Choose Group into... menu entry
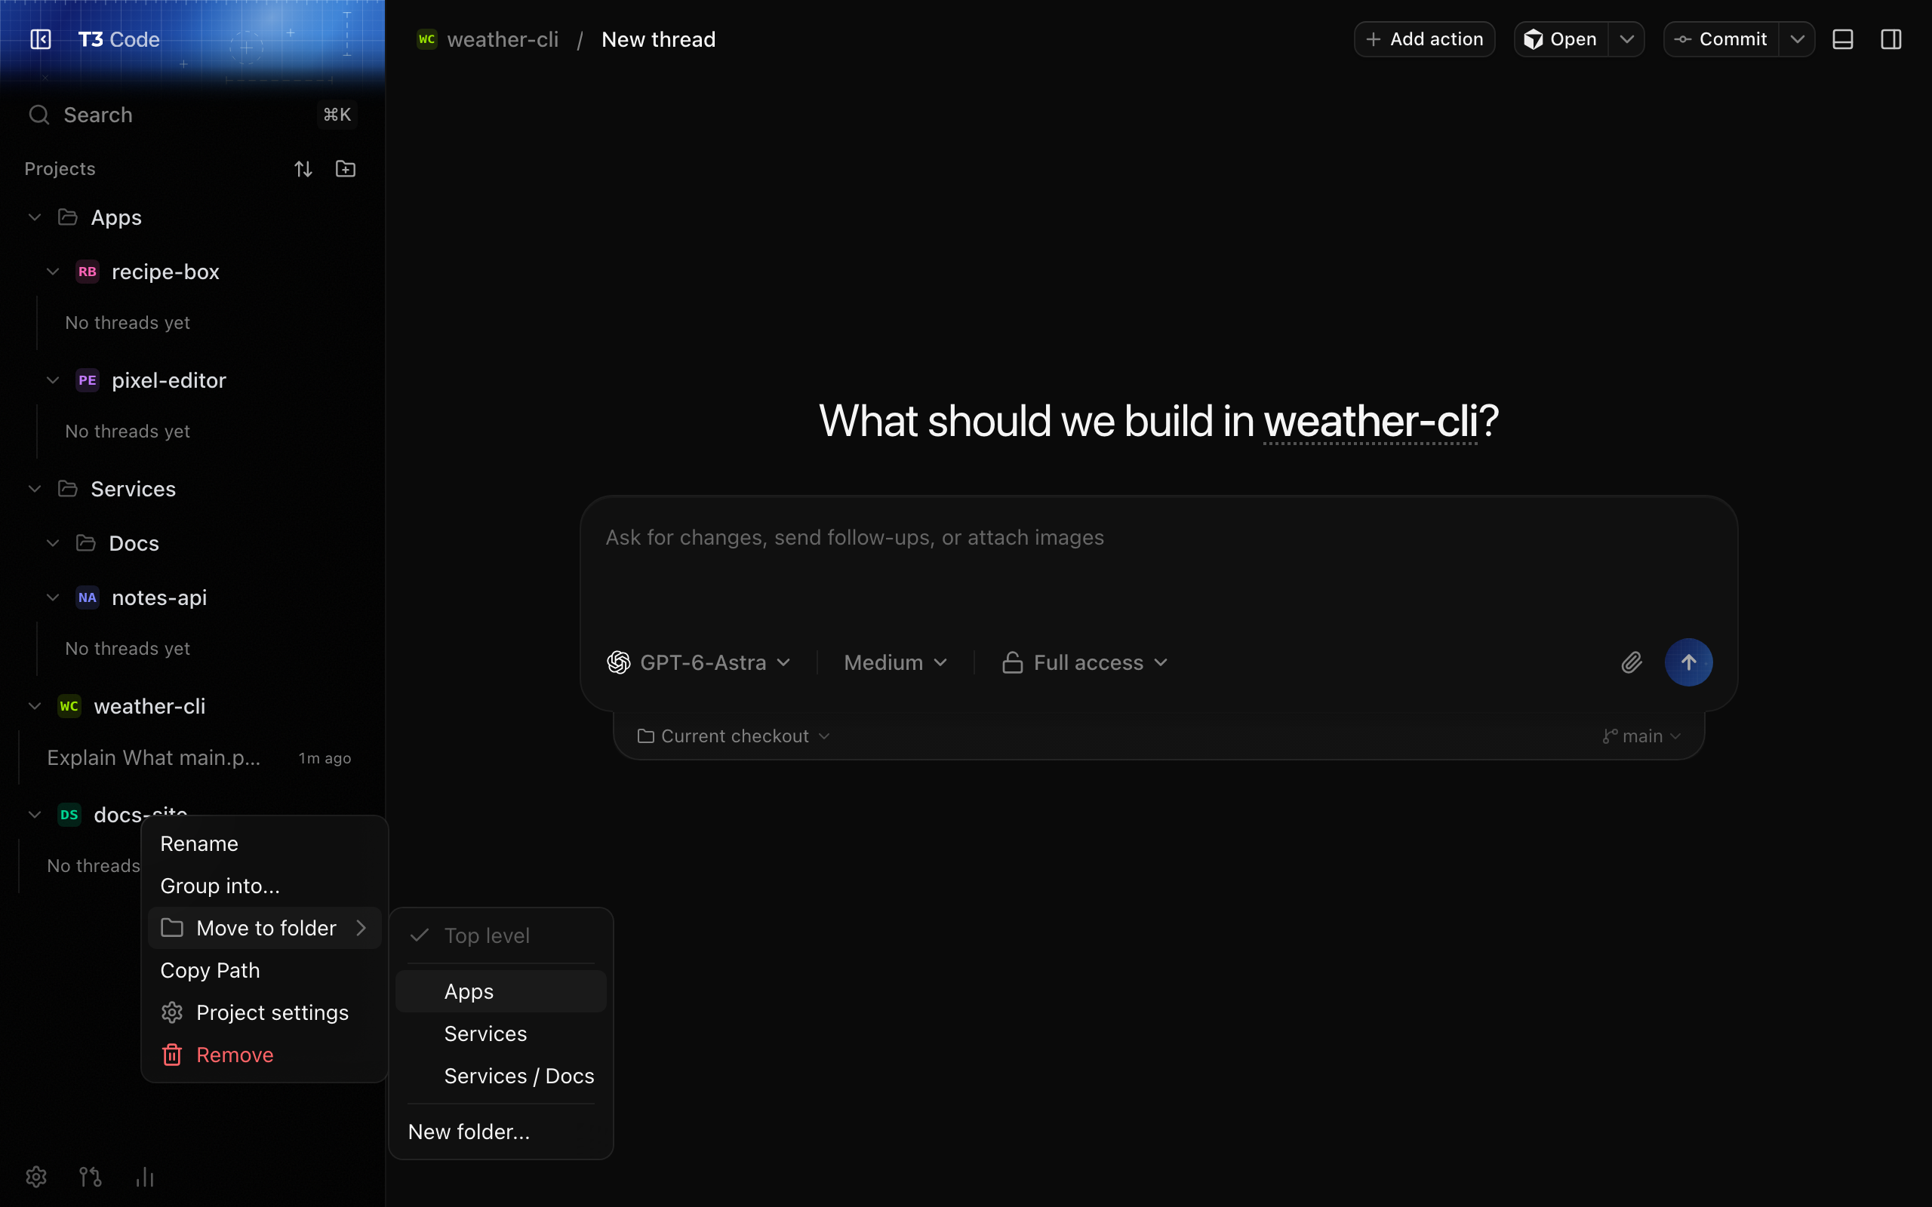Screen dimensions: 1932x1207 click(264, 886)
